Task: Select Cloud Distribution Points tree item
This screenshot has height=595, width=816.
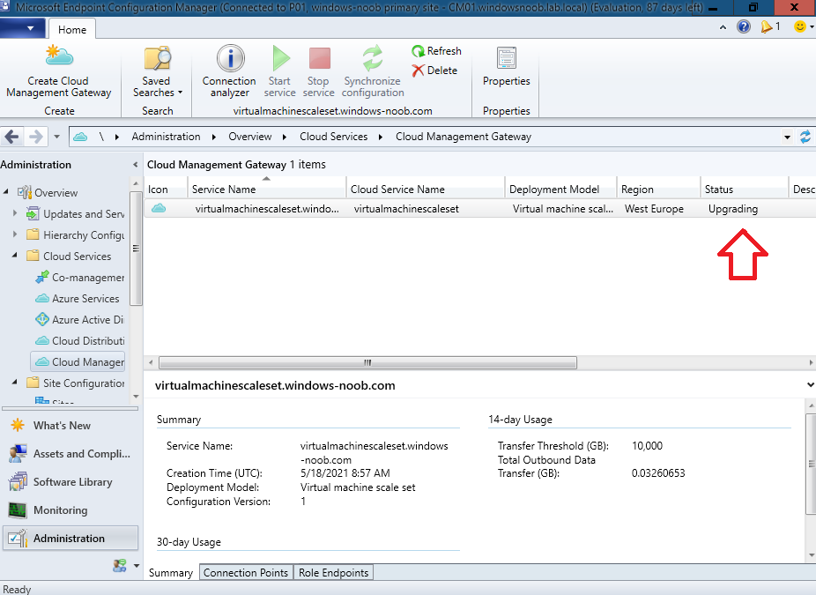Action: point(79,341)
